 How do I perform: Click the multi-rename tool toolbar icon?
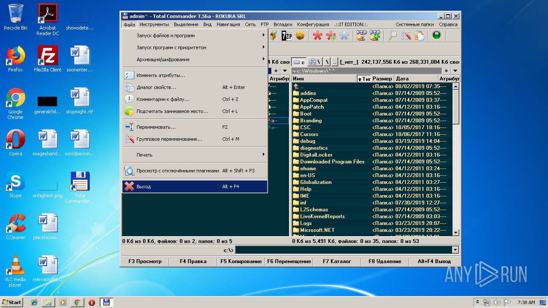[406, 36]
